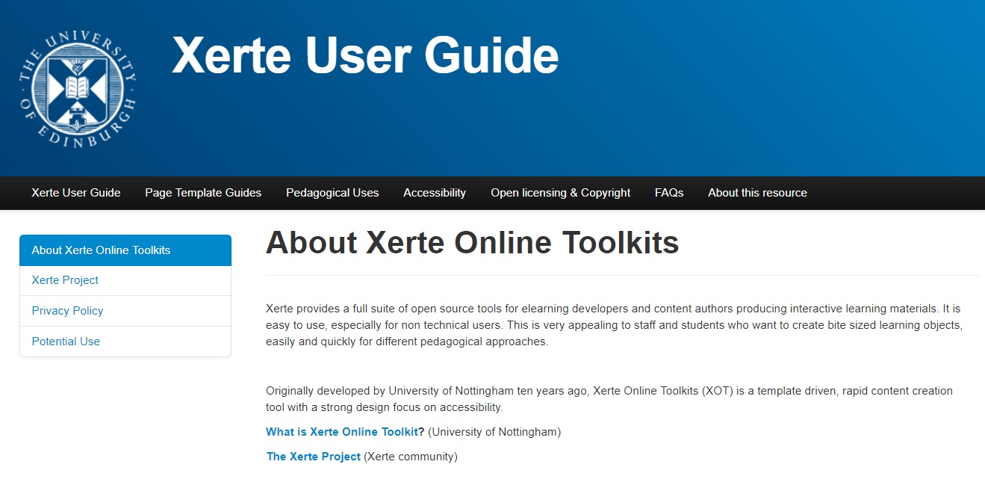This screenshot has height=485, width=985.
Task: Open the Privacy Policy sidebar link
Action: tap(125, 311)
